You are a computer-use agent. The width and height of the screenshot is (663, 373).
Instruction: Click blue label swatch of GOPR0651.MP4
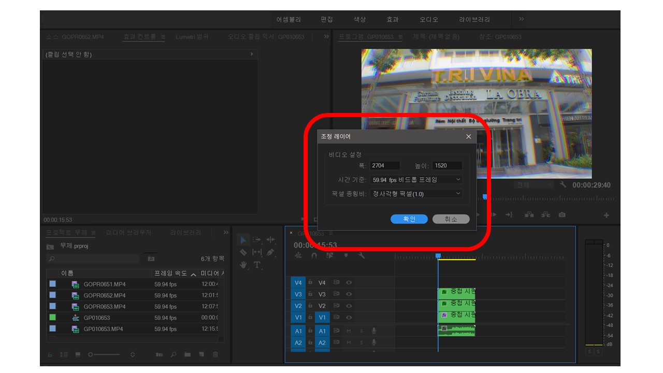[52, 284]
